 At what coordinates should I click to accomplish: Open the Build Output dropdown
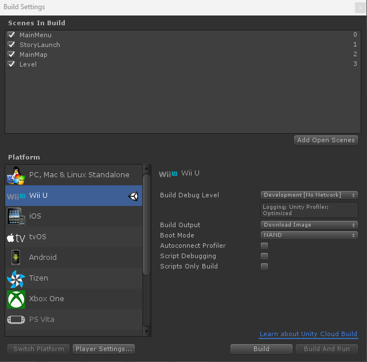(309, 225)
